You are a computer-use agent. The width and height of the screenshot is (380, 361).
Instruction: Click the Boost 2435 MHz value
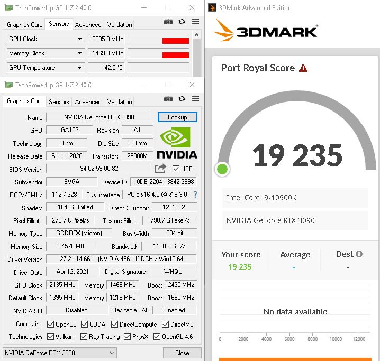tap(181, 285)
